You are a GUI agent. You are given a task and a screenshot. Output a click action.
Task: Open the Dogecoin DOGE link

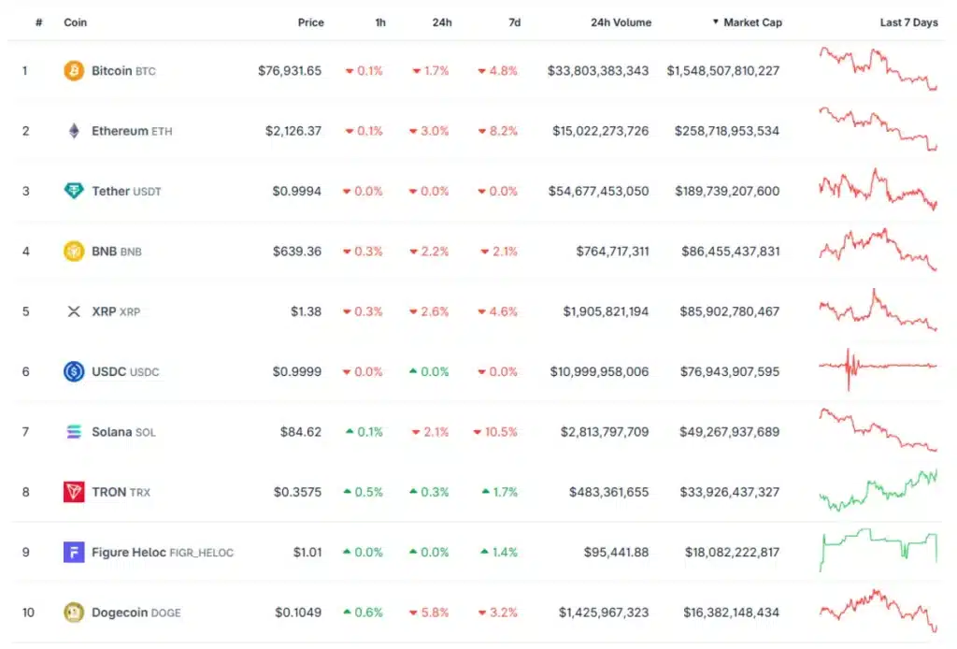[136, 612]
